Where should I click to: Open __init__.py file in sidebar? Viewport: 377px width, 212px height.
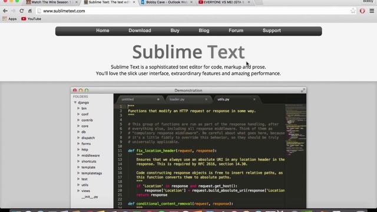tap(90, 197)
